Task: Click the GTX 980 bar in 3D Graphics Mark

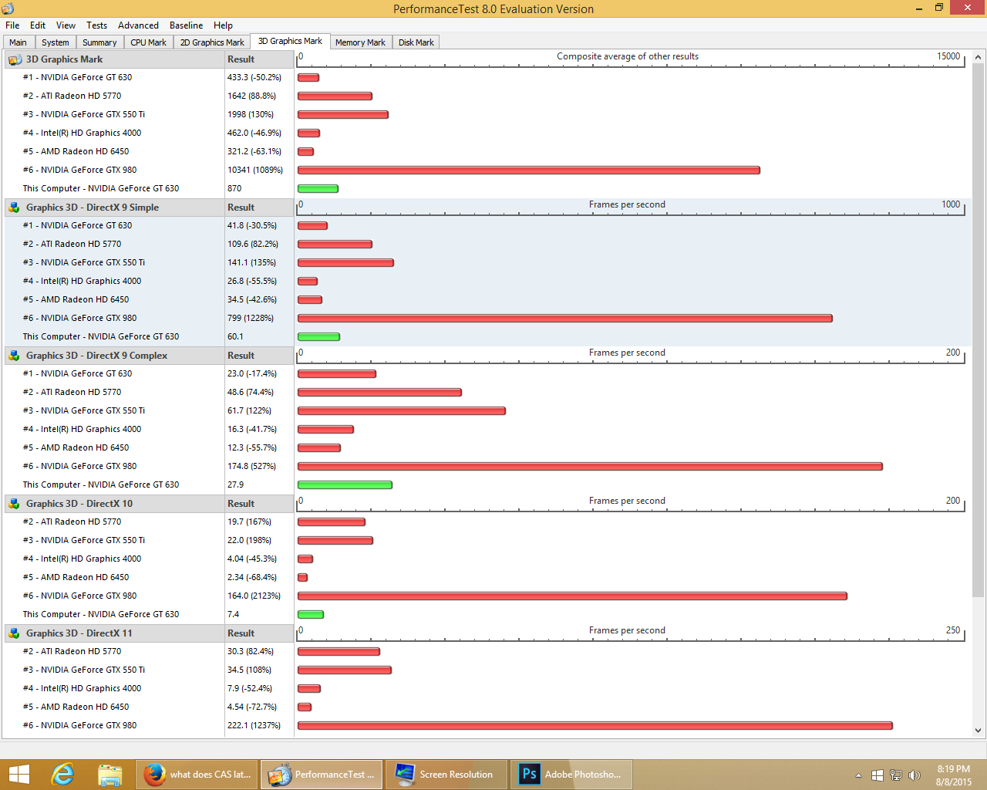Action: [529, 170]
